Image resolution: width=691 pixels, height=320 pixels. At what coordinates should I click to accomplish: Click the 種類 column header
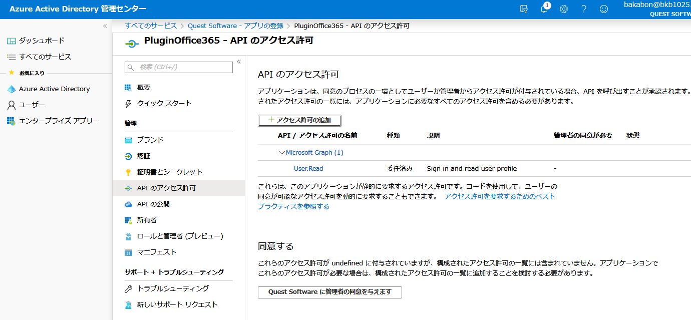point(393,136)
